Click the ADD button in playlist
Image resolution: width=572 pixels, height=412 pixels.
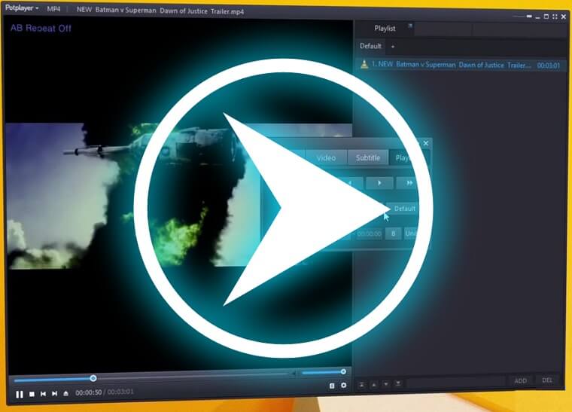point(520,380)
